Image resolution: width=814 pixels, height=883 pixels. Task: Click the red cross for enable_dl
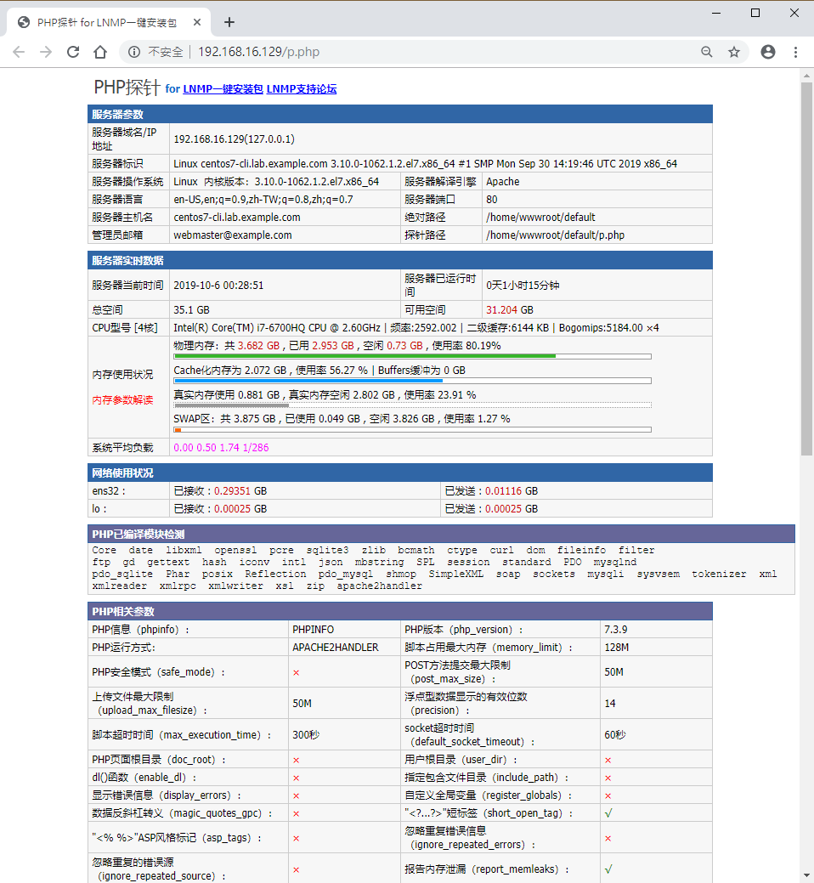click(296, 778)
